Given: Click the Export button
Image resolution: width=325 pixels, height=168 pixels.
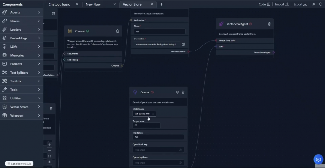Looking at the screenshot, I should tap(300, 4).
